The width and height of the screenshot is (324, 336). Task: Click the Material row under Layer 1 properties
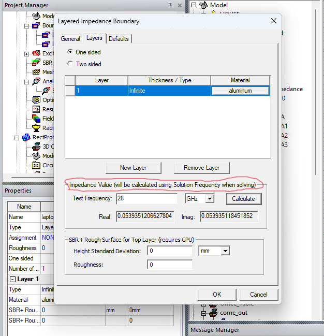(x=31, y=300)
